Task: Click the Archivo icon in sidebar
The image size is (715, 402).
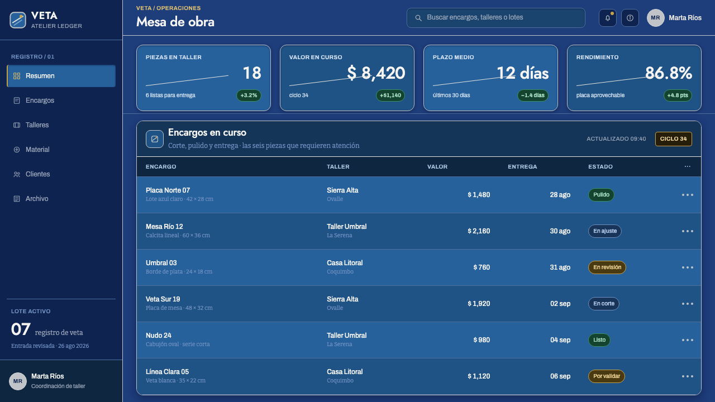Action: pos(17,199)
